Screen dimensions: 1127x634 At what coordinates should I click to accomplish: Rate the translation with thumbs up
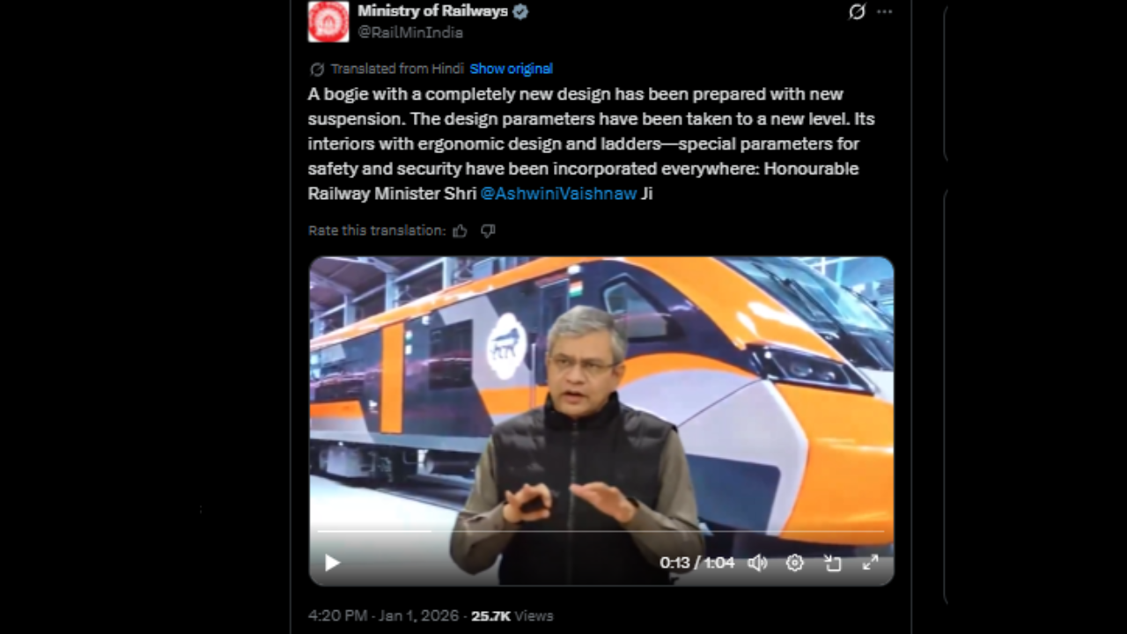point(460,231)
